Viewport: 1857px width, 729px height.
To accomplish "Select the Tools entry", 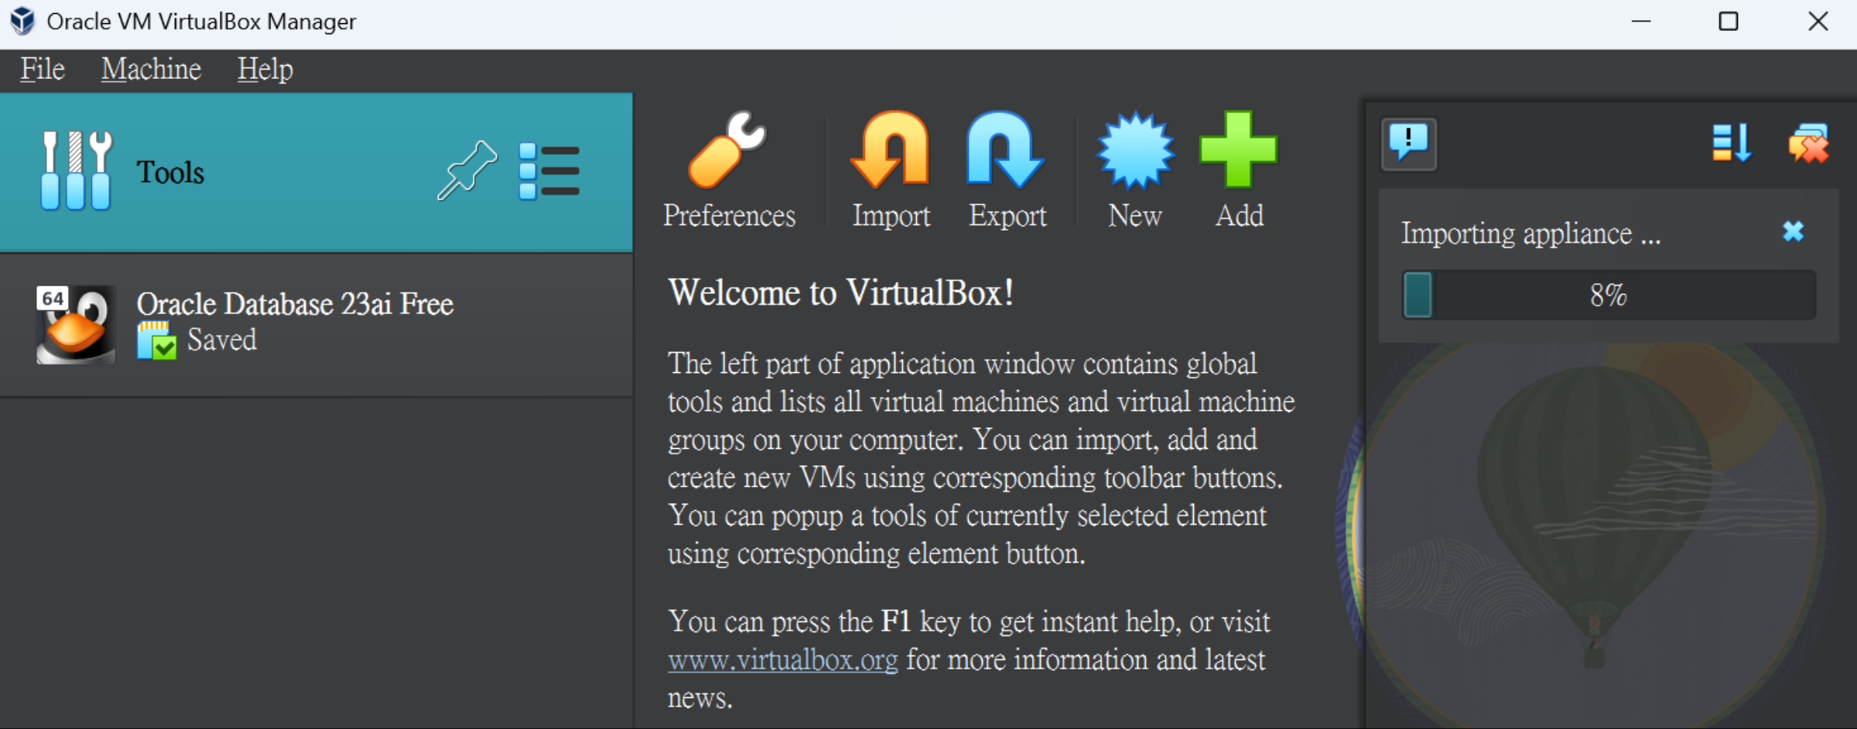I will point(316,172).
